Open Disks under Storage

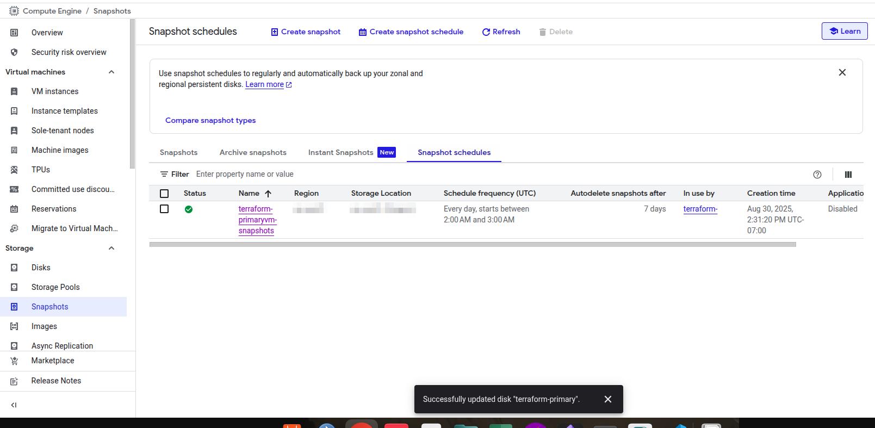[41, 268]
